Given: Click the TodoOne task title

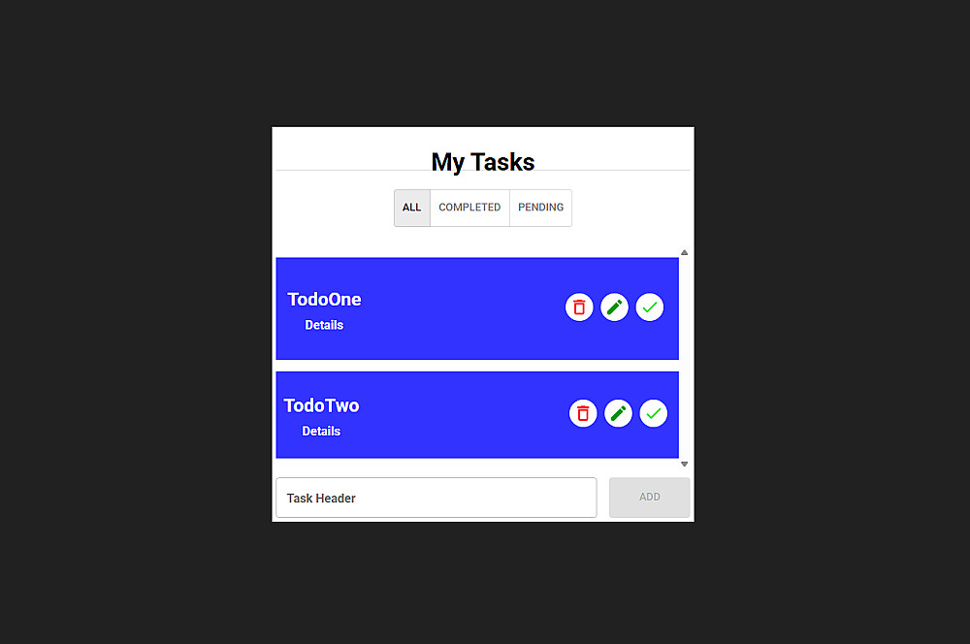Looking at the screenshot, I should point(324,300).
